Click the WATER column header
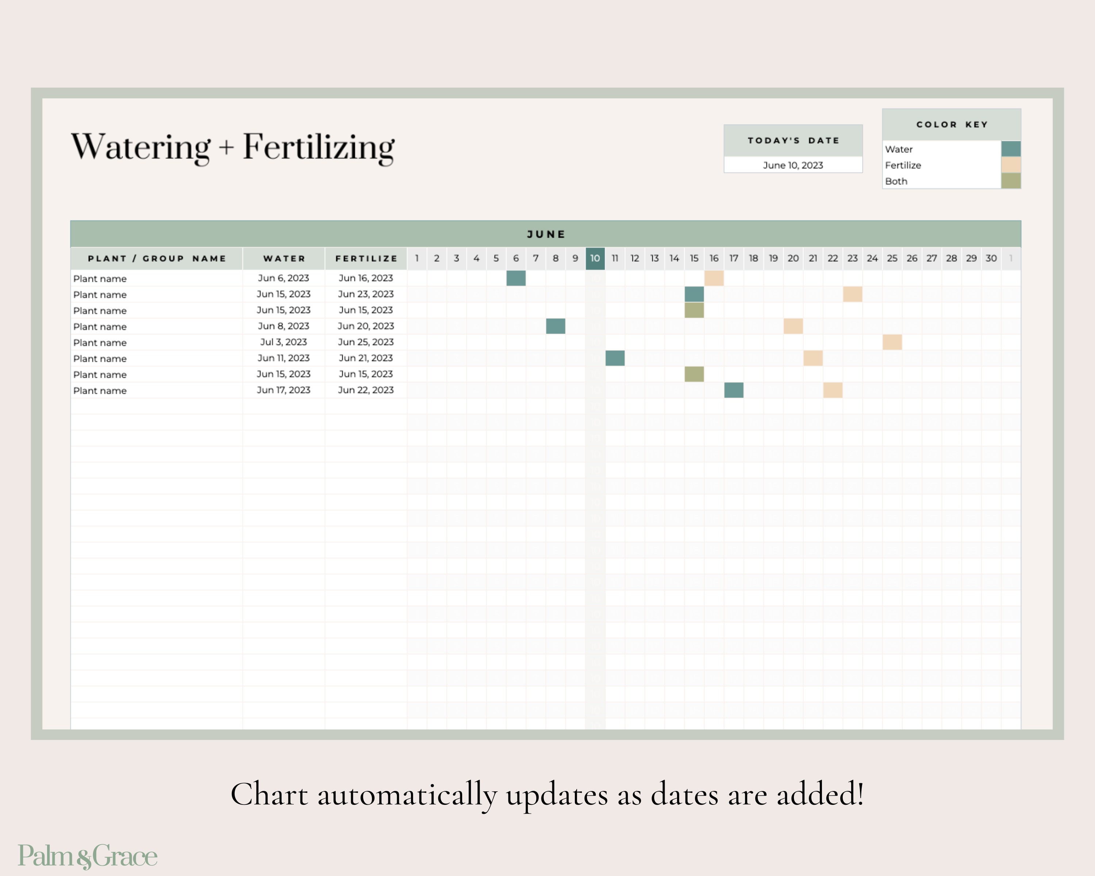 [283, 258]
